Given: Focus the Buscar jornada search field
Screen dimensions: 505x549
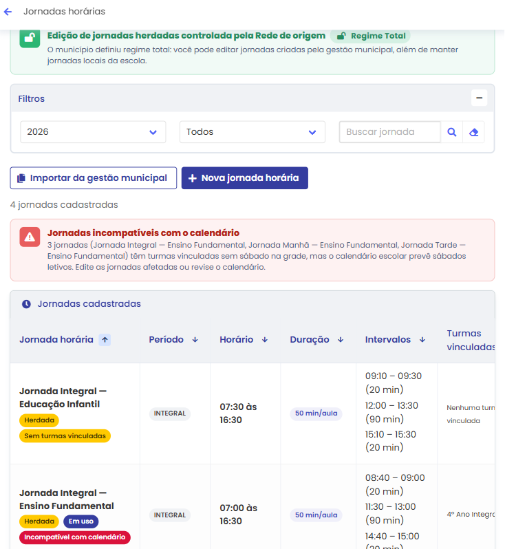Looking at the screenshot, I should pyautogui.click(x=390, y=132).
